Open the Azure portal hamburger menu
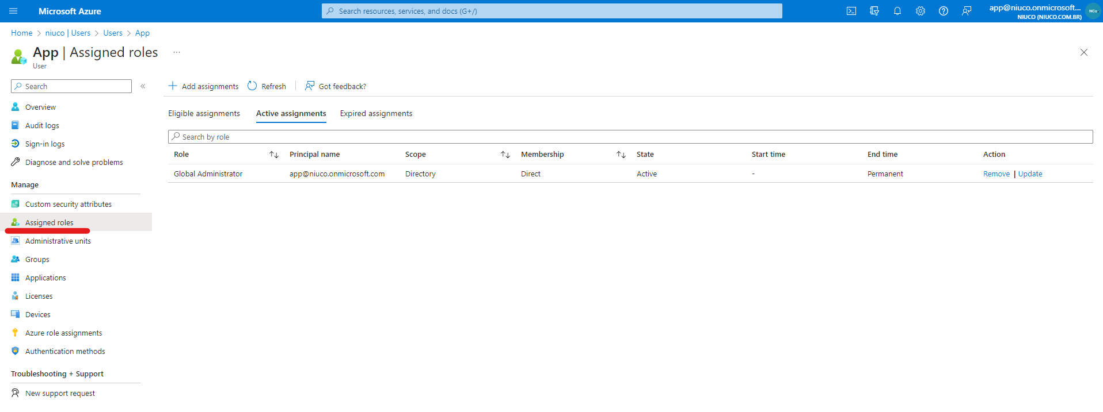 13,11
